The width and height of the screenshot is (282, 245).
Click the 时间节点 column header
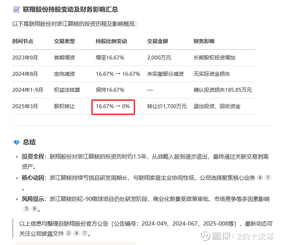point(23,41)
